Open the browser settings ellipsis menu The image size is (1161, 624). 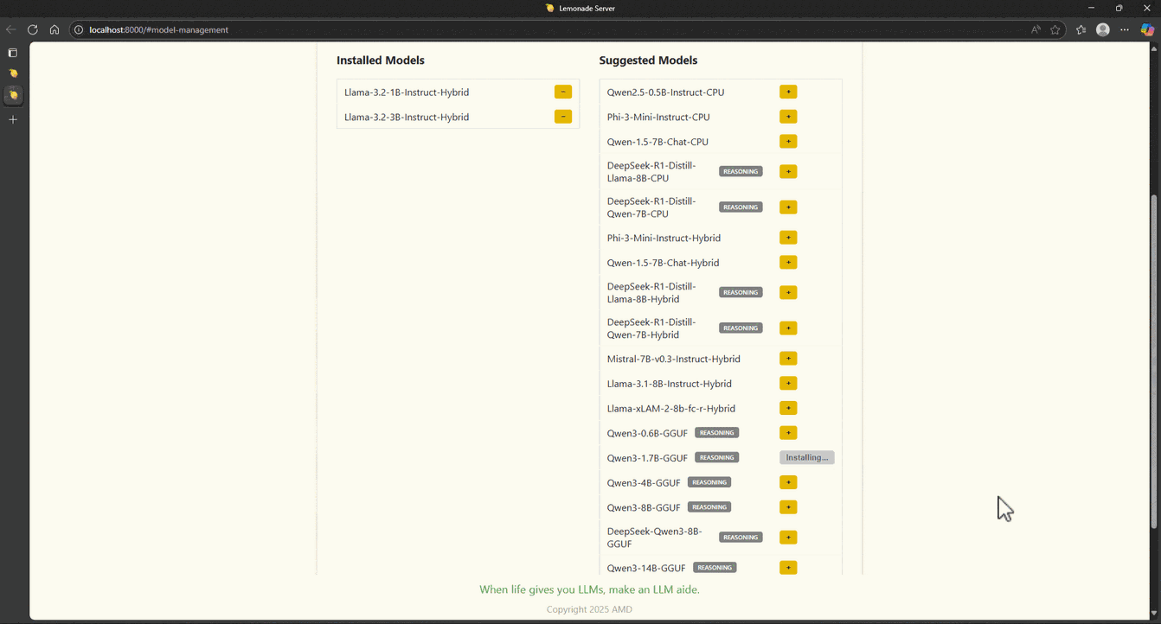click(x=1125, y=29)
